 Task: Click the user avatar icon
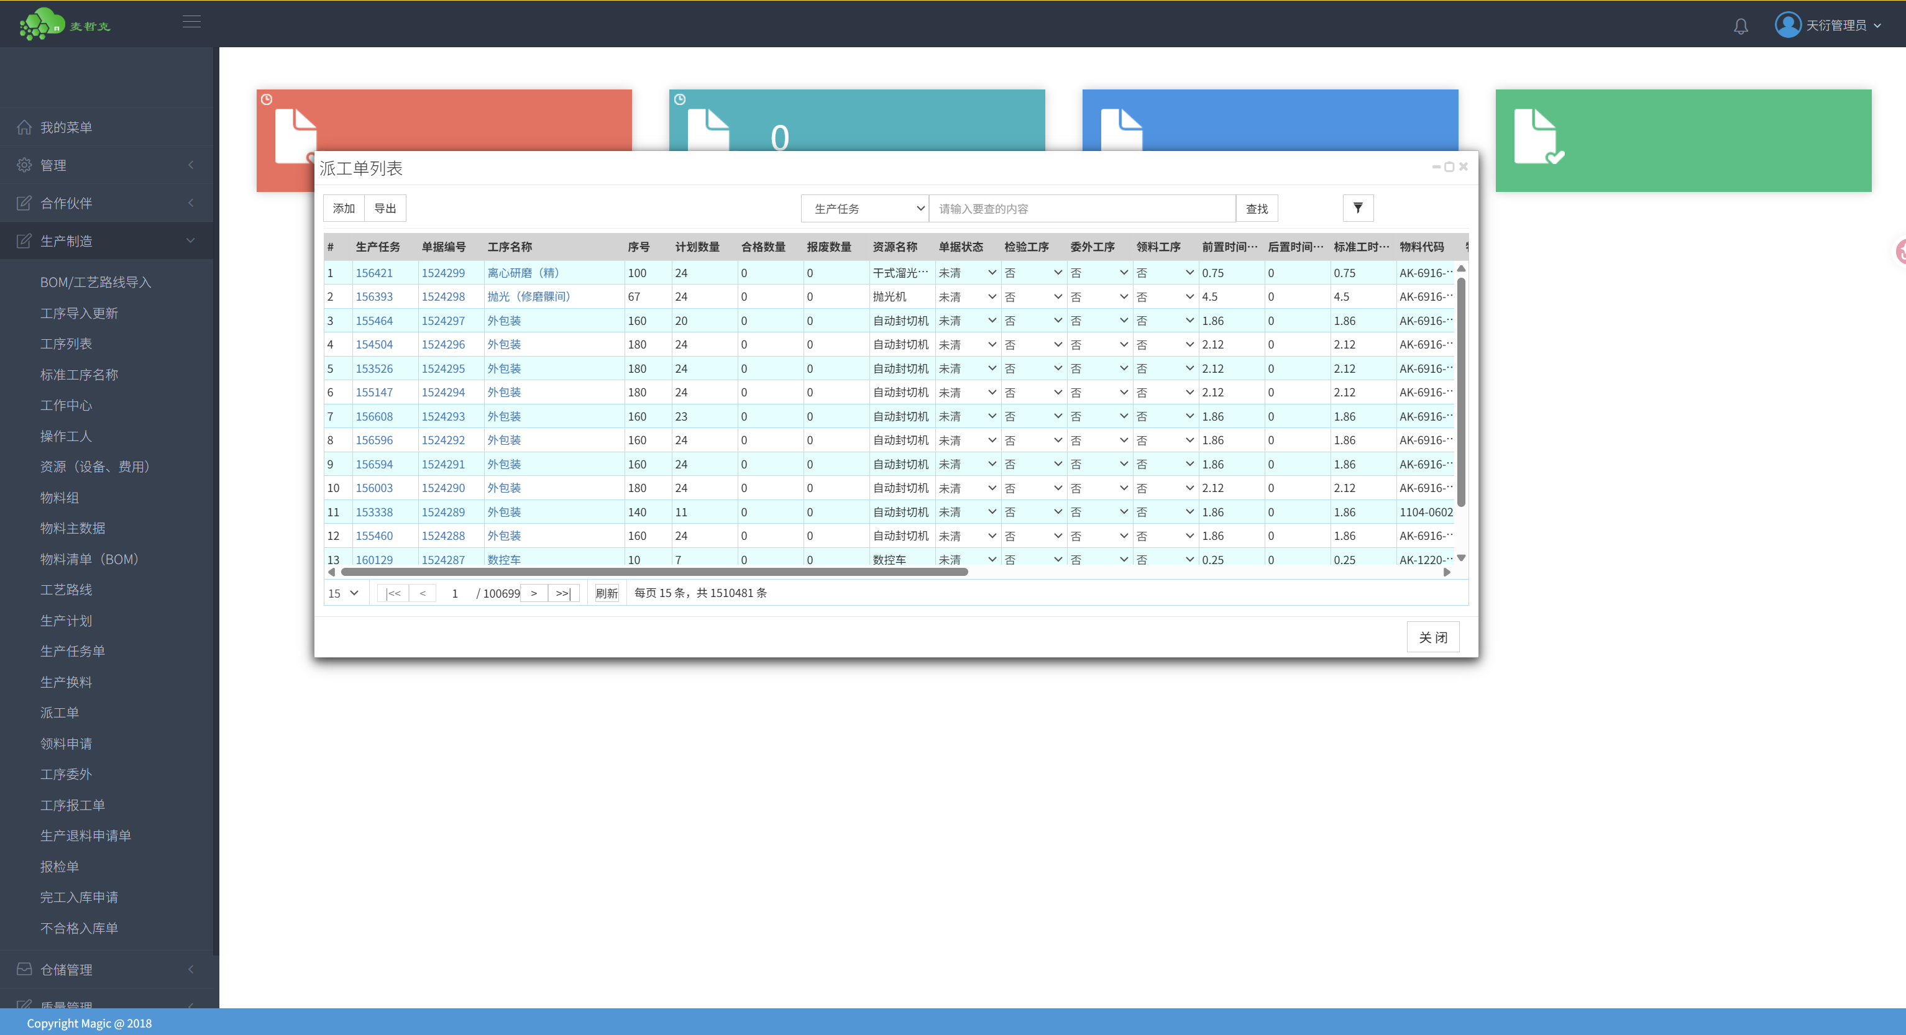[1788, 24]
